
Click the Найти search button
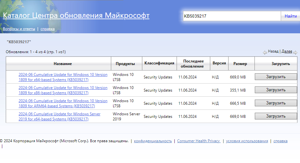point(290,16)
